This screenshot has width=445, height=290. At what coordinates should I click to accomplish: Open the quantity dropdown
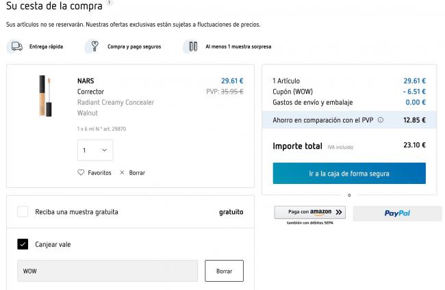pos(94,150)
